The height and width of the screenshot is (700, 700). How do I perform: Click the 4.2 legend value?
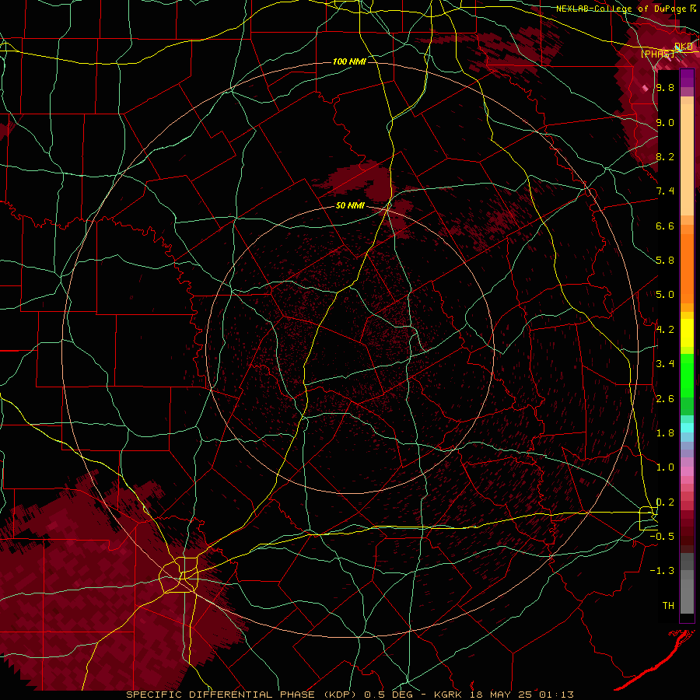(665, 330)
